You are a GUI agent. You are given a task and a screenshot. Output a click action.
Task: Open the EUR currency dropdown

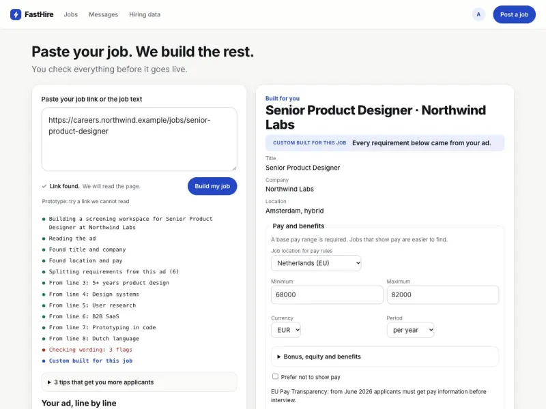(x=286, y=330)
